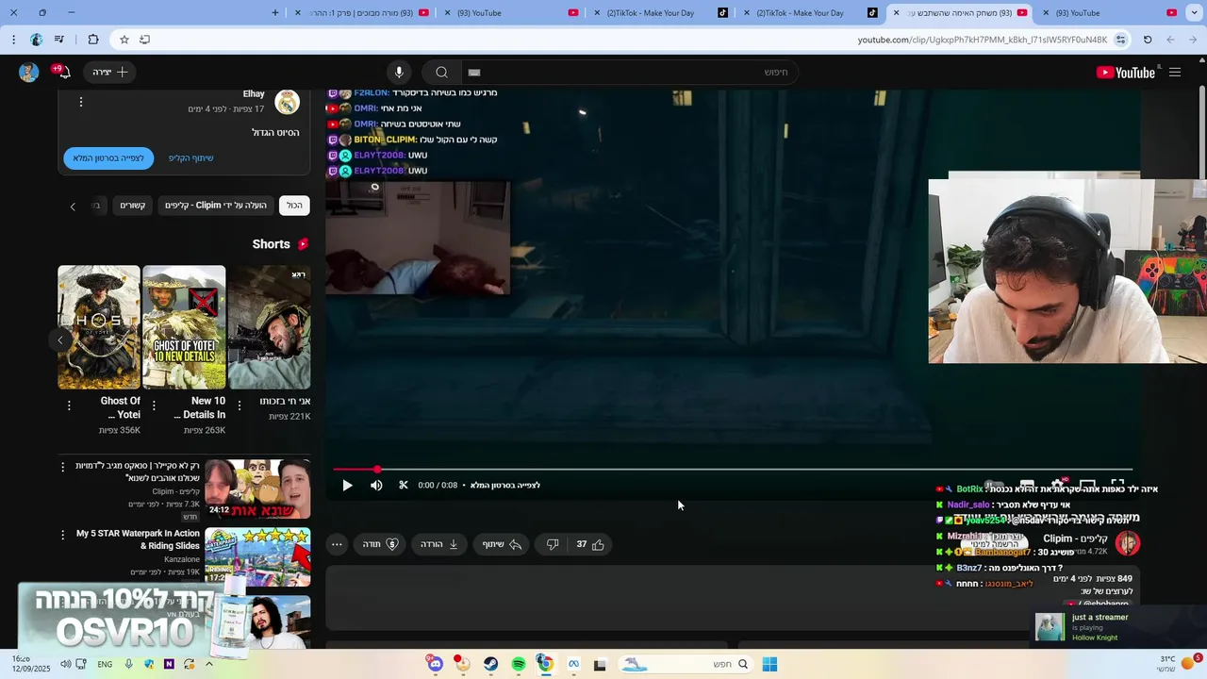The height and width of the screenshot is (679, 1207).
Task: Click לצפייה בסרטון המלא link in player bar
Action: (x=505, y=485)
